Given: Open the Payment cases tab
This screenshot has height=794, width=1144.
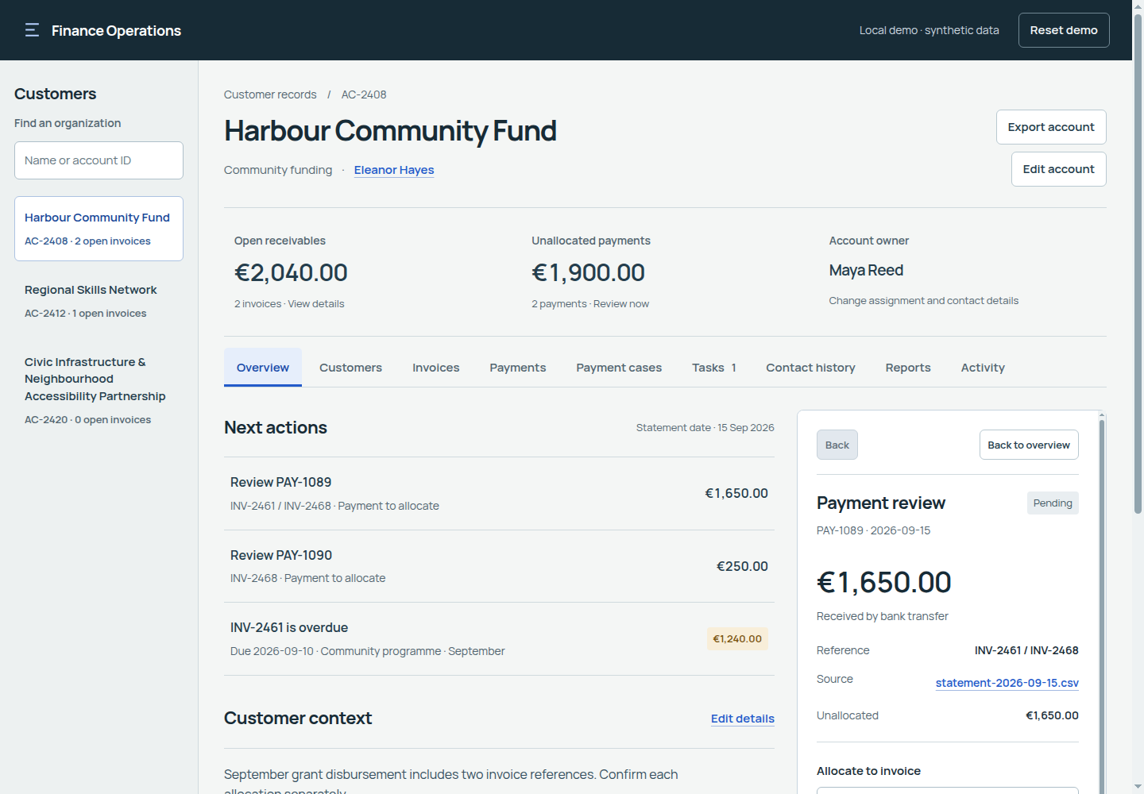Looking at the screenshot, I should [x=619, y=368].
